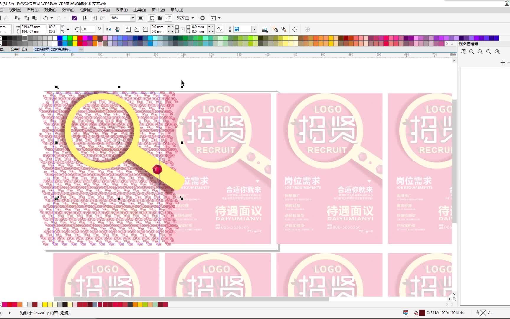Click zoom to selection in View Manager

[x=489, y=52]
